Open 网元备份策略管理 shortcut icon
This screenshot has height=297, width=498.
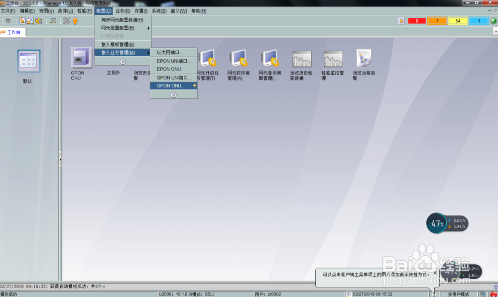click(x=270, y=58)
